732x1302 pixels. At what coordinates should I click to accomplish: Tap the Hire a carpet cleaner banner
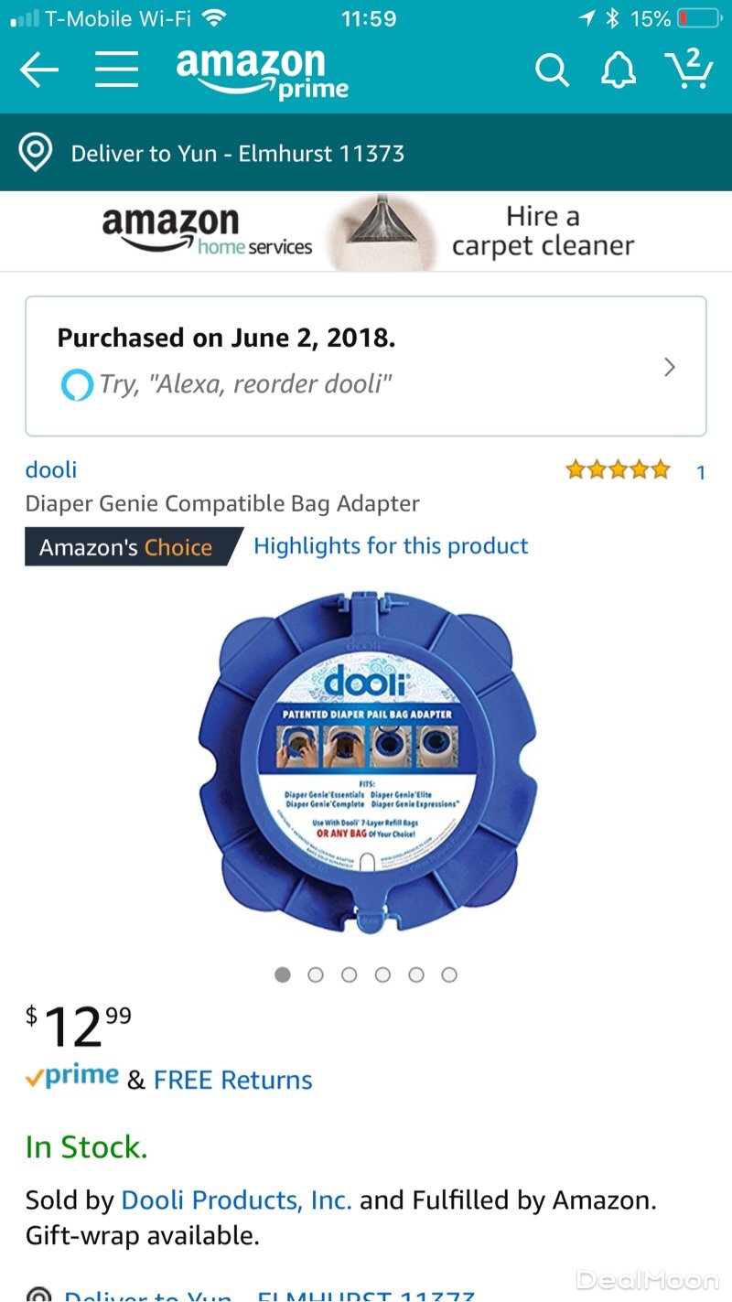(366, 231)
